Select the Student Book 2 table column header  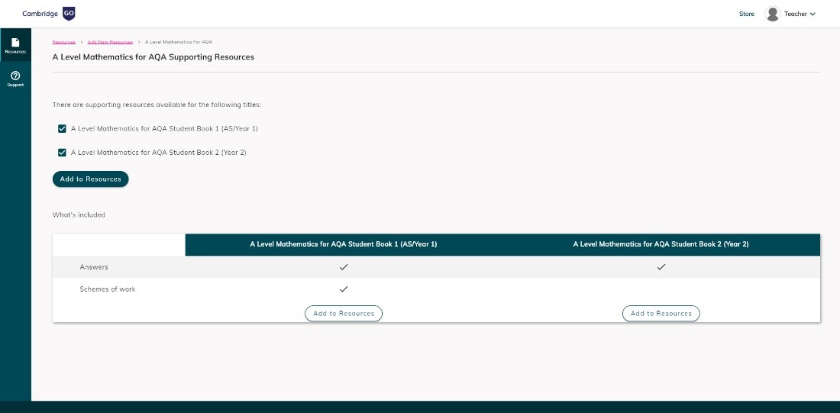(661, 244)
